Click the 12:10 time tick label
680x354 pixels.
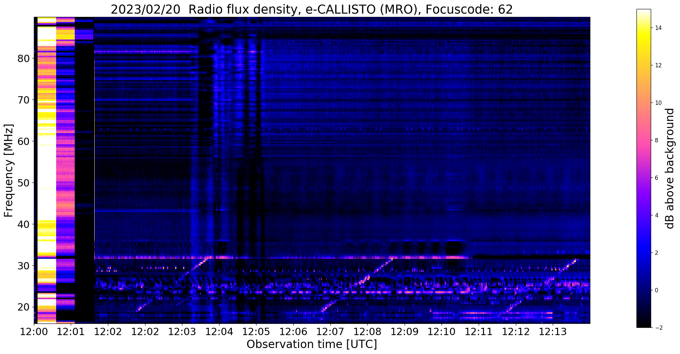point(441,331)
